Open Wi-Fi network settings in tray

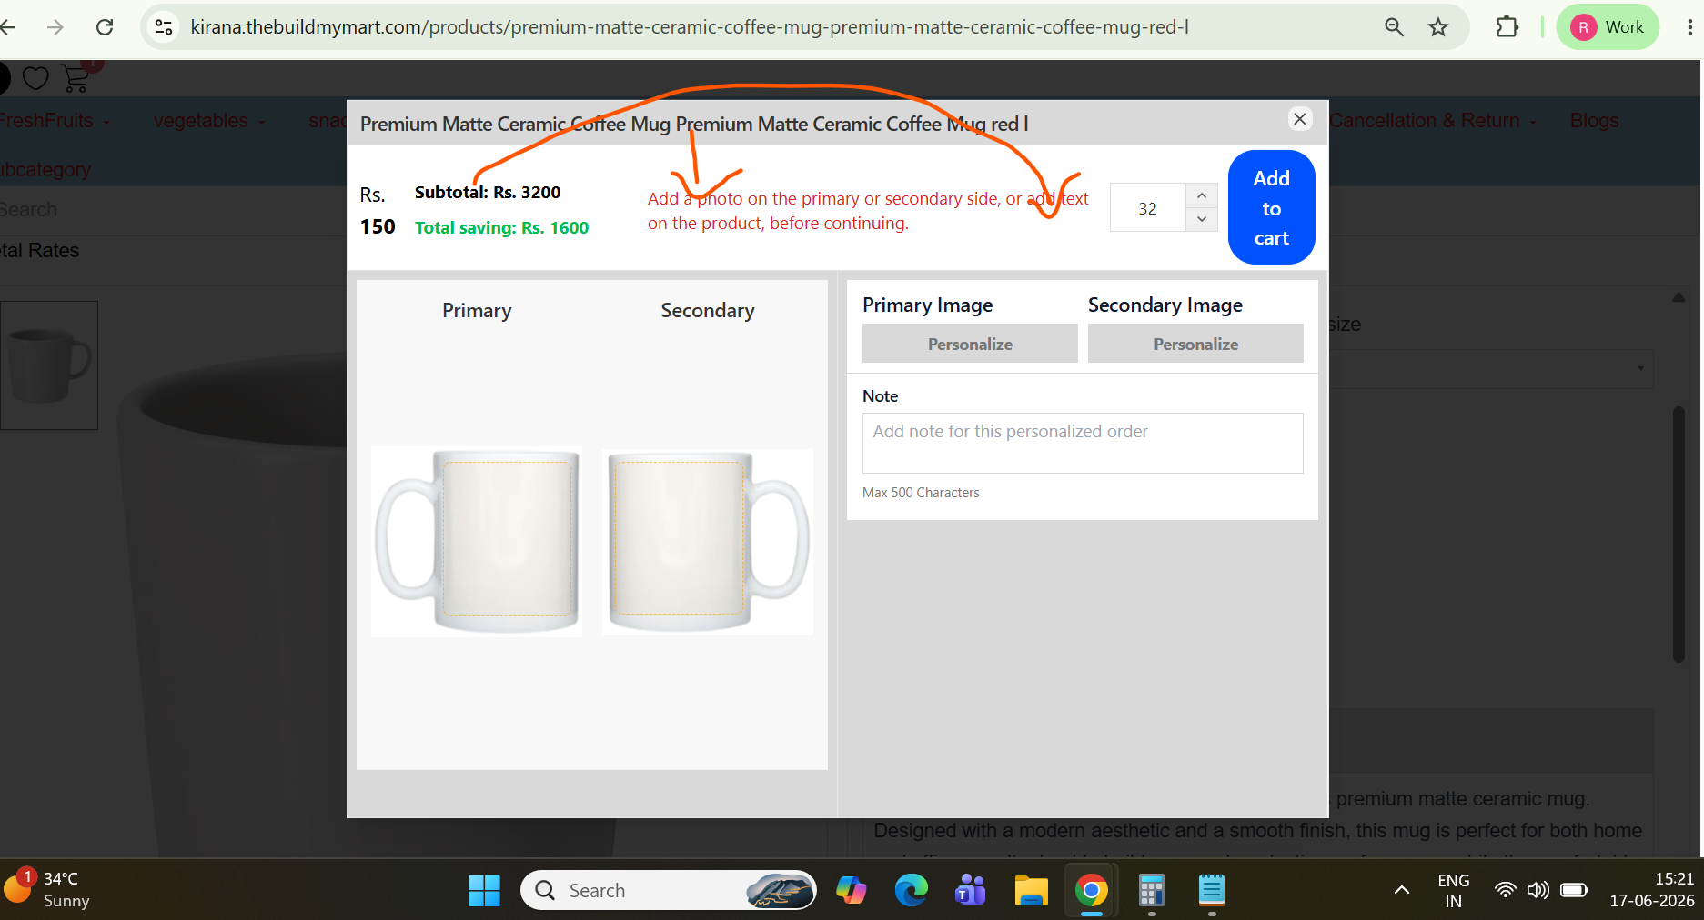(1506, 890)
